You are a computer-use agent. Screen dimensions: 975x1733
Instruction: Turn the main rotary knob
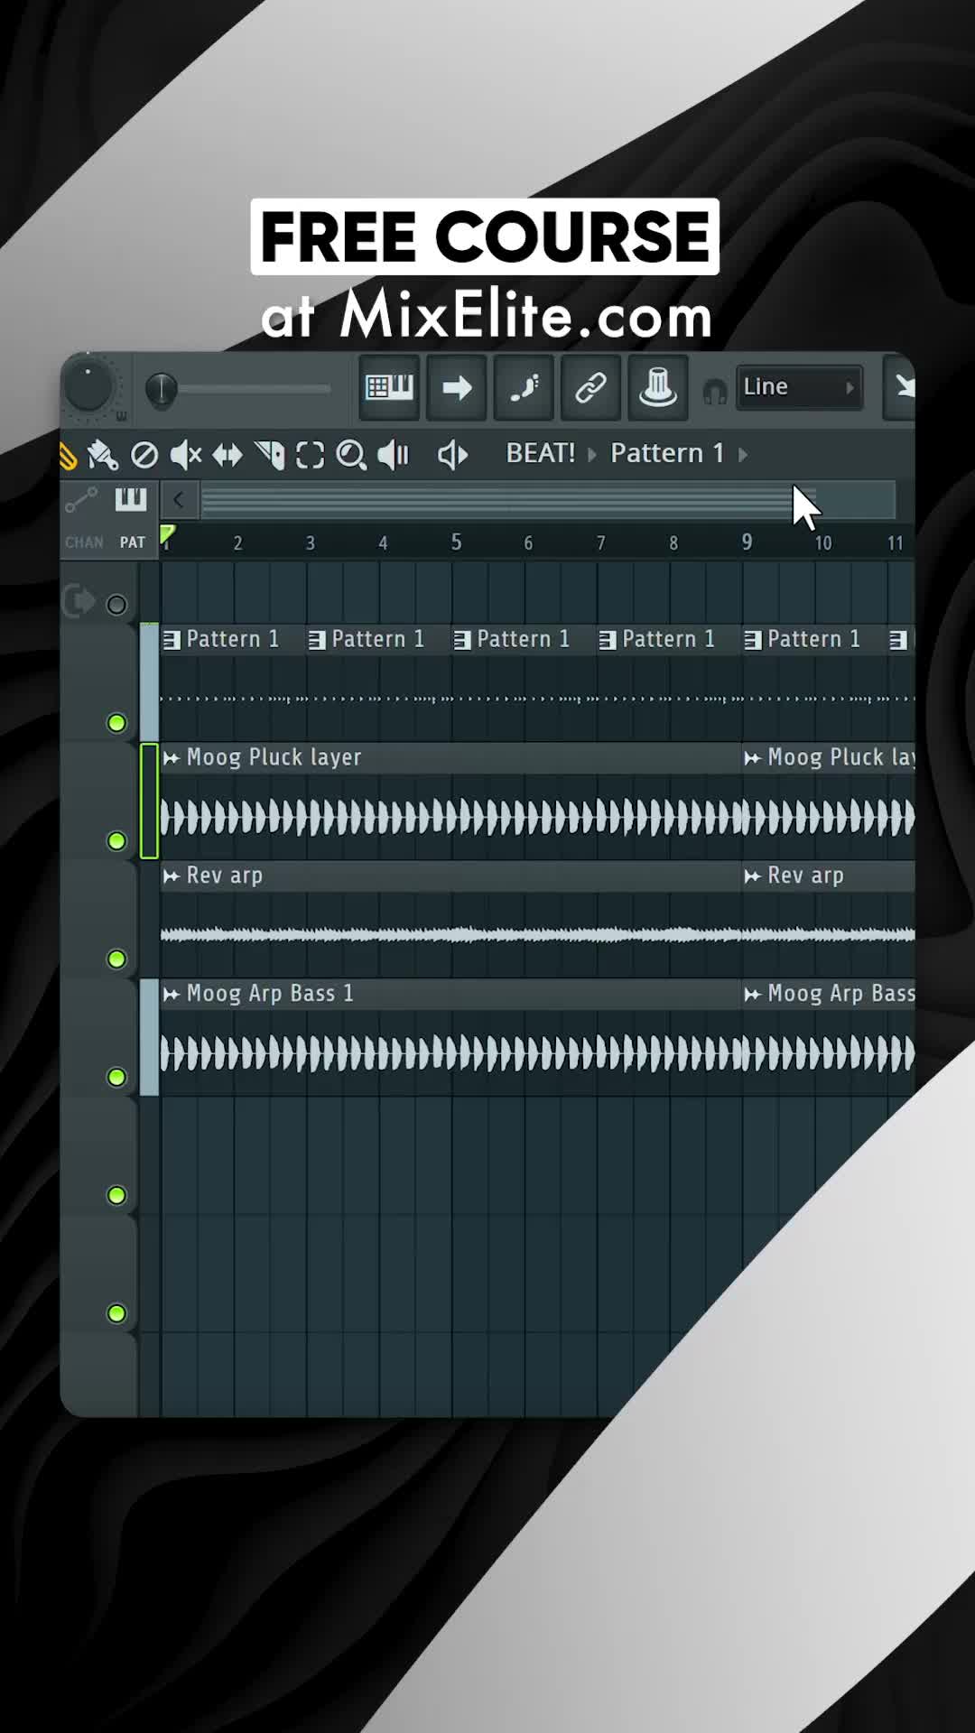click(x=88, y=387)
